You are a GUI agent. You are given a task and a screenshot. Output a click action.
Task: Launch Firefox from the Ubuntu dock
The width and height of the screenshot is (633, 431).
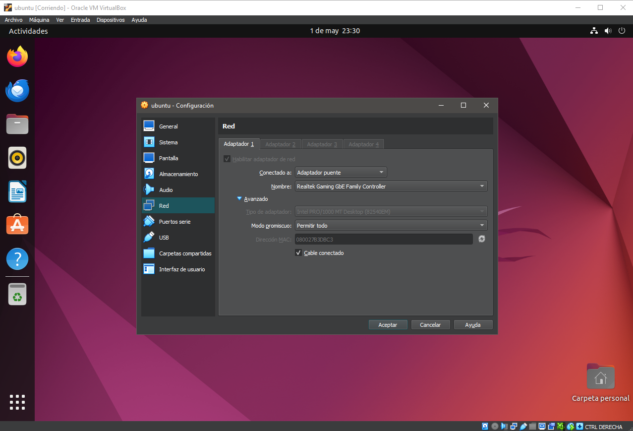(x=17, y=56)
